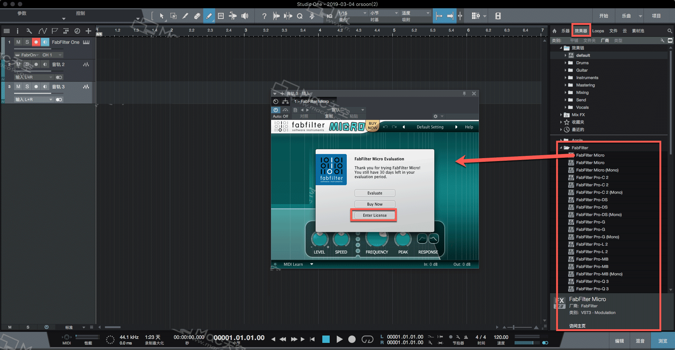Open the track list lines icon

click(x=7, y=31)
